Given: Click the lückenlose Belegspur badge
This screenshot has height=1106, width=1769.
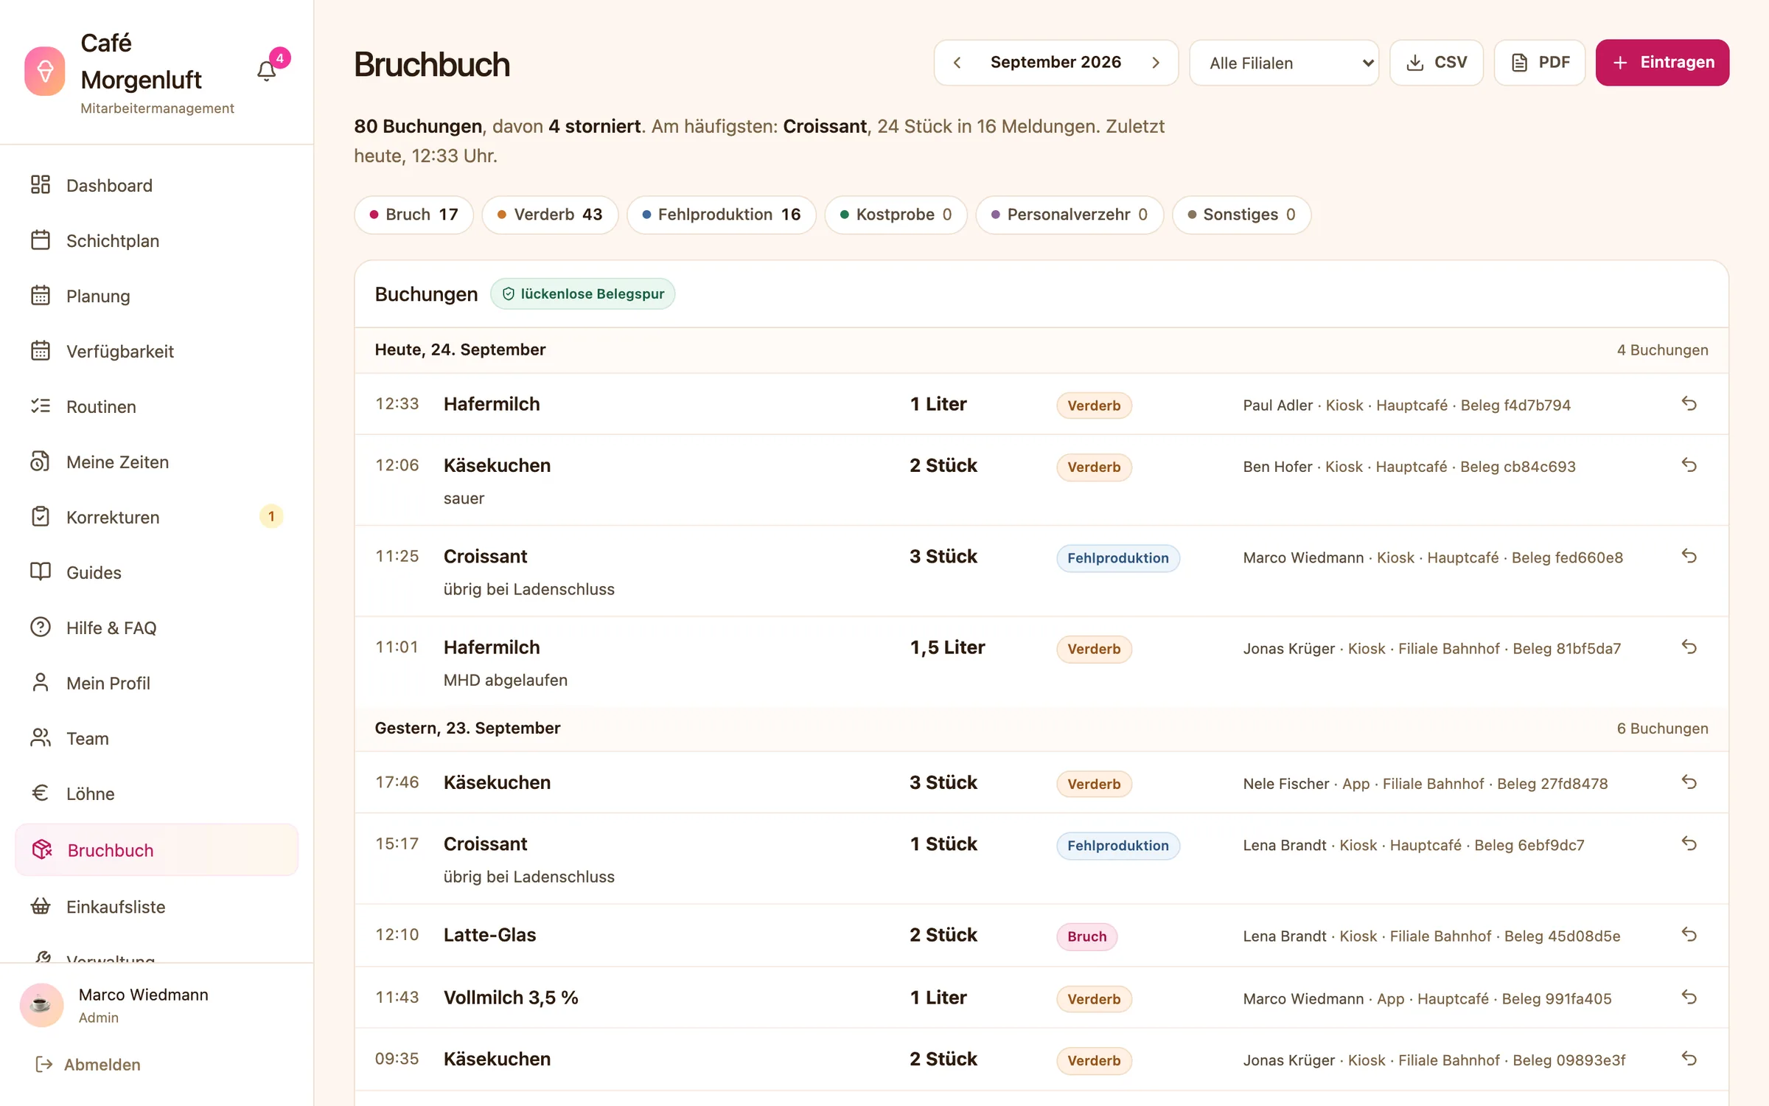Looking at the screenshot, I should (583, 293).
